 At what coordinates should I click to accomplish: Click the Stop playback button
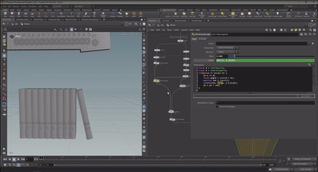point(14,159)
